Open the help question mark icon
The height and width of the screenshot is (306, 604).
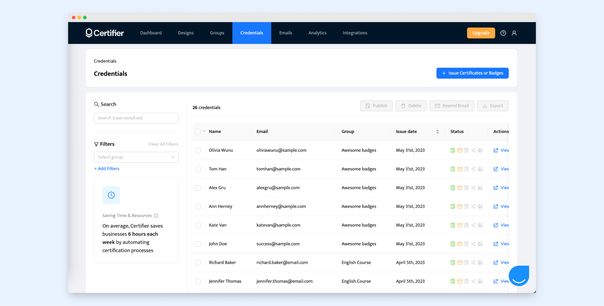click(503, 33)
